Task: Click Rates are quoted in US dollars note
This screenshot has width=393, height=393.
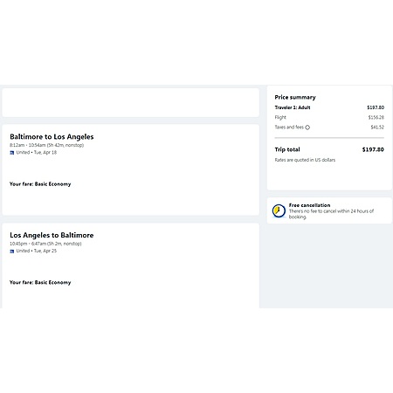Action: tap(305, 160)
